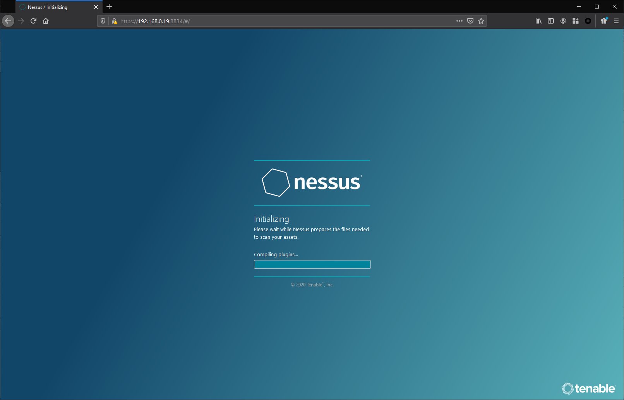Reload the Nessus page
The height and width of the screenshot is (400, 624).
click(33, 21)
